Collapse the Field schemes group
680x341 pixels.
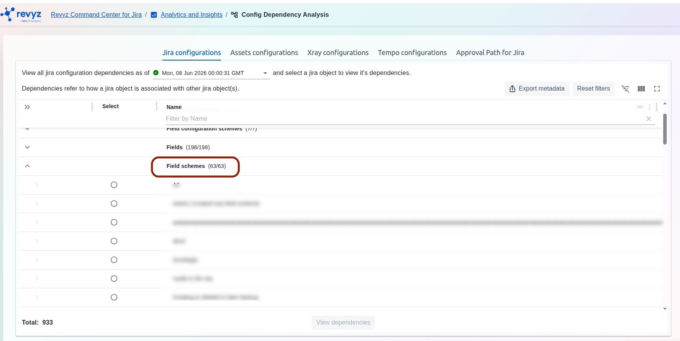coord(27,166)
